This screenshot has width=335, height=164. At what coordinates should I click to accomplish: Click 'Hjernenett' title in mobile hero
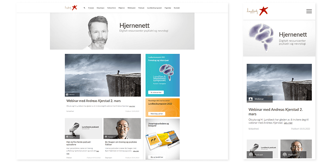pyautogui.click(x=293, y=35)
